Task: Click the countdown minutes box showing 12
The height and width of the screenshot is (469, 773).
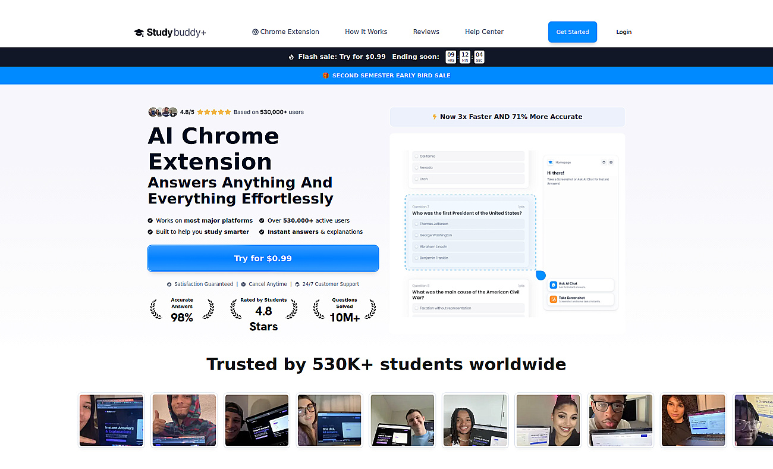Action: pos(465,57)
